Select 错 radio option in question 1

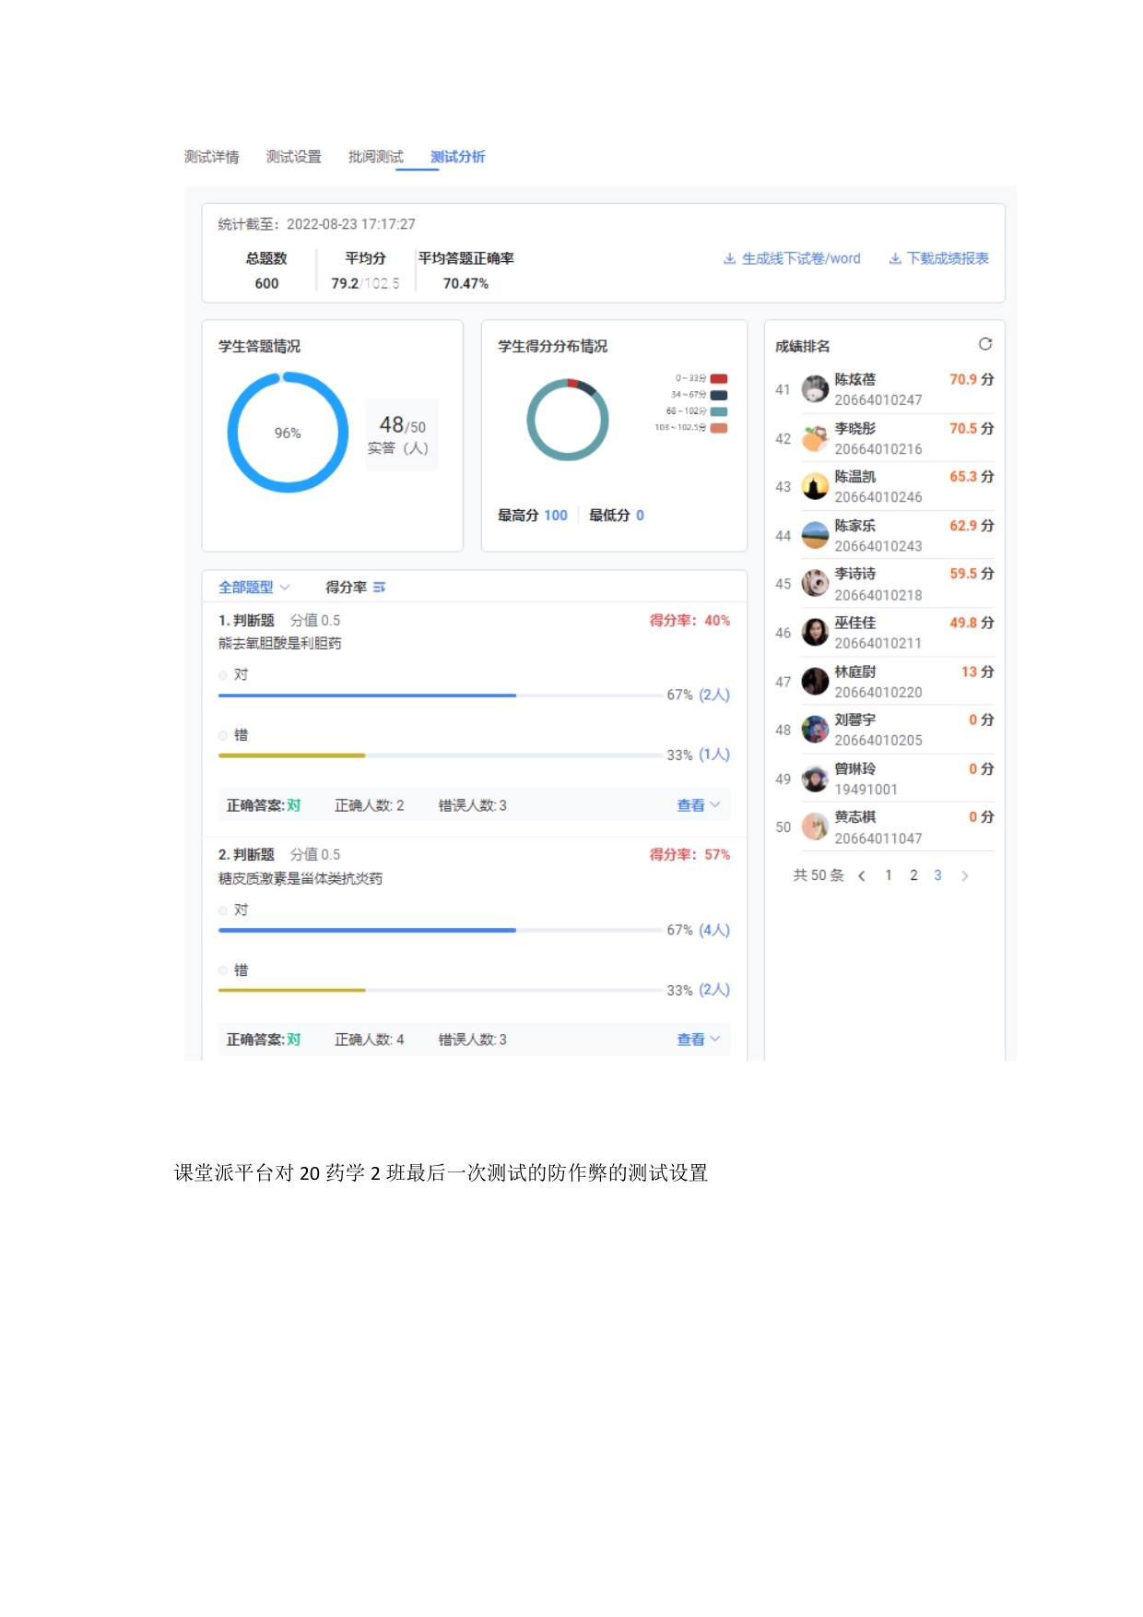(223, 735)
